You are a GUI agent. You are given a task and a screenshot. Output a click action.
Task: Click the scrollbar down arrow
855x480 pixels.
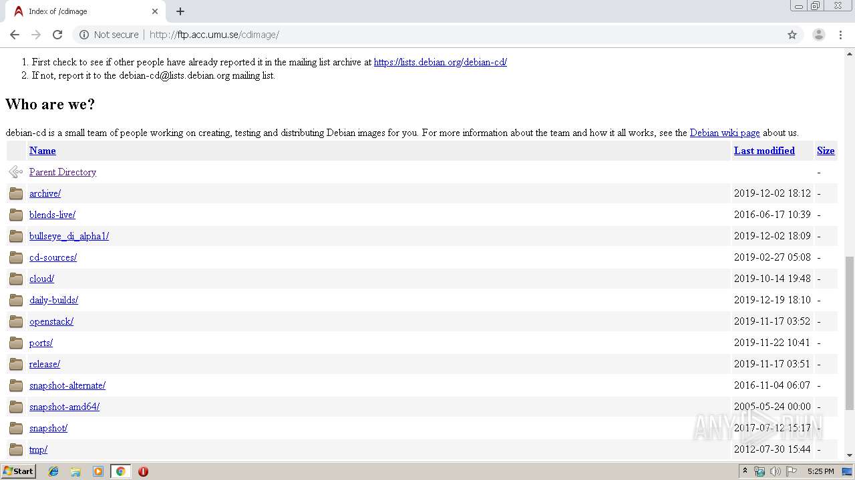coord(850,455)
